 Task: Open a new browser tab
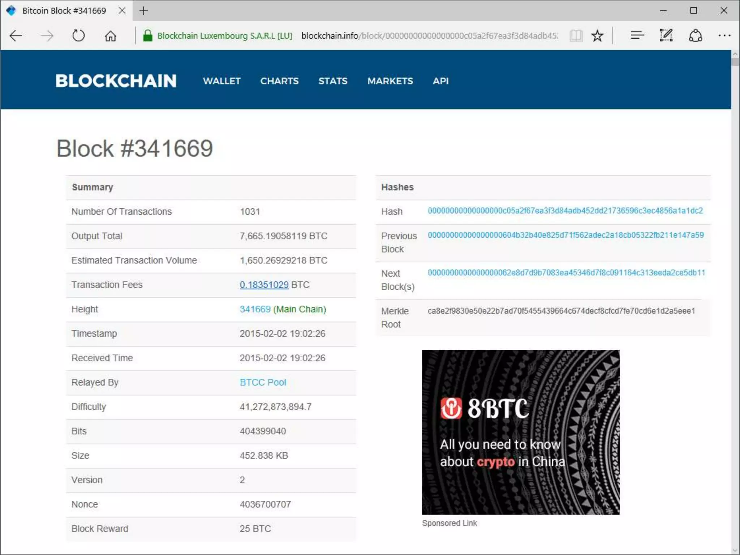pyautogui.click(x=143, y=11)
